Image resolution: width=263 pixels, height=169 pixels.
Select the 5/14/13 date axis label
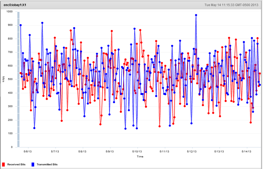coord(247,152)
